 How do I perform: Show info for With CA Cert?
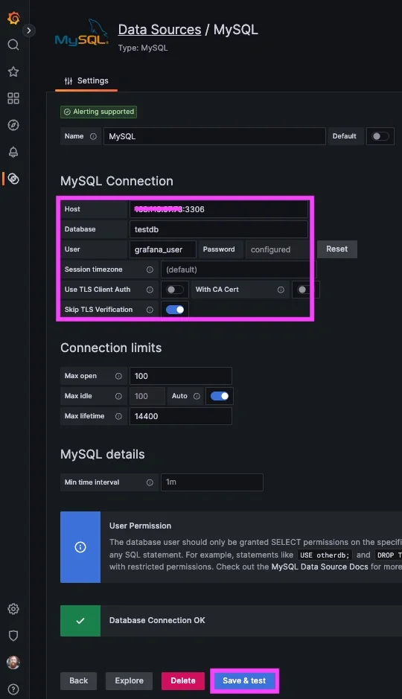coord(281,290)
